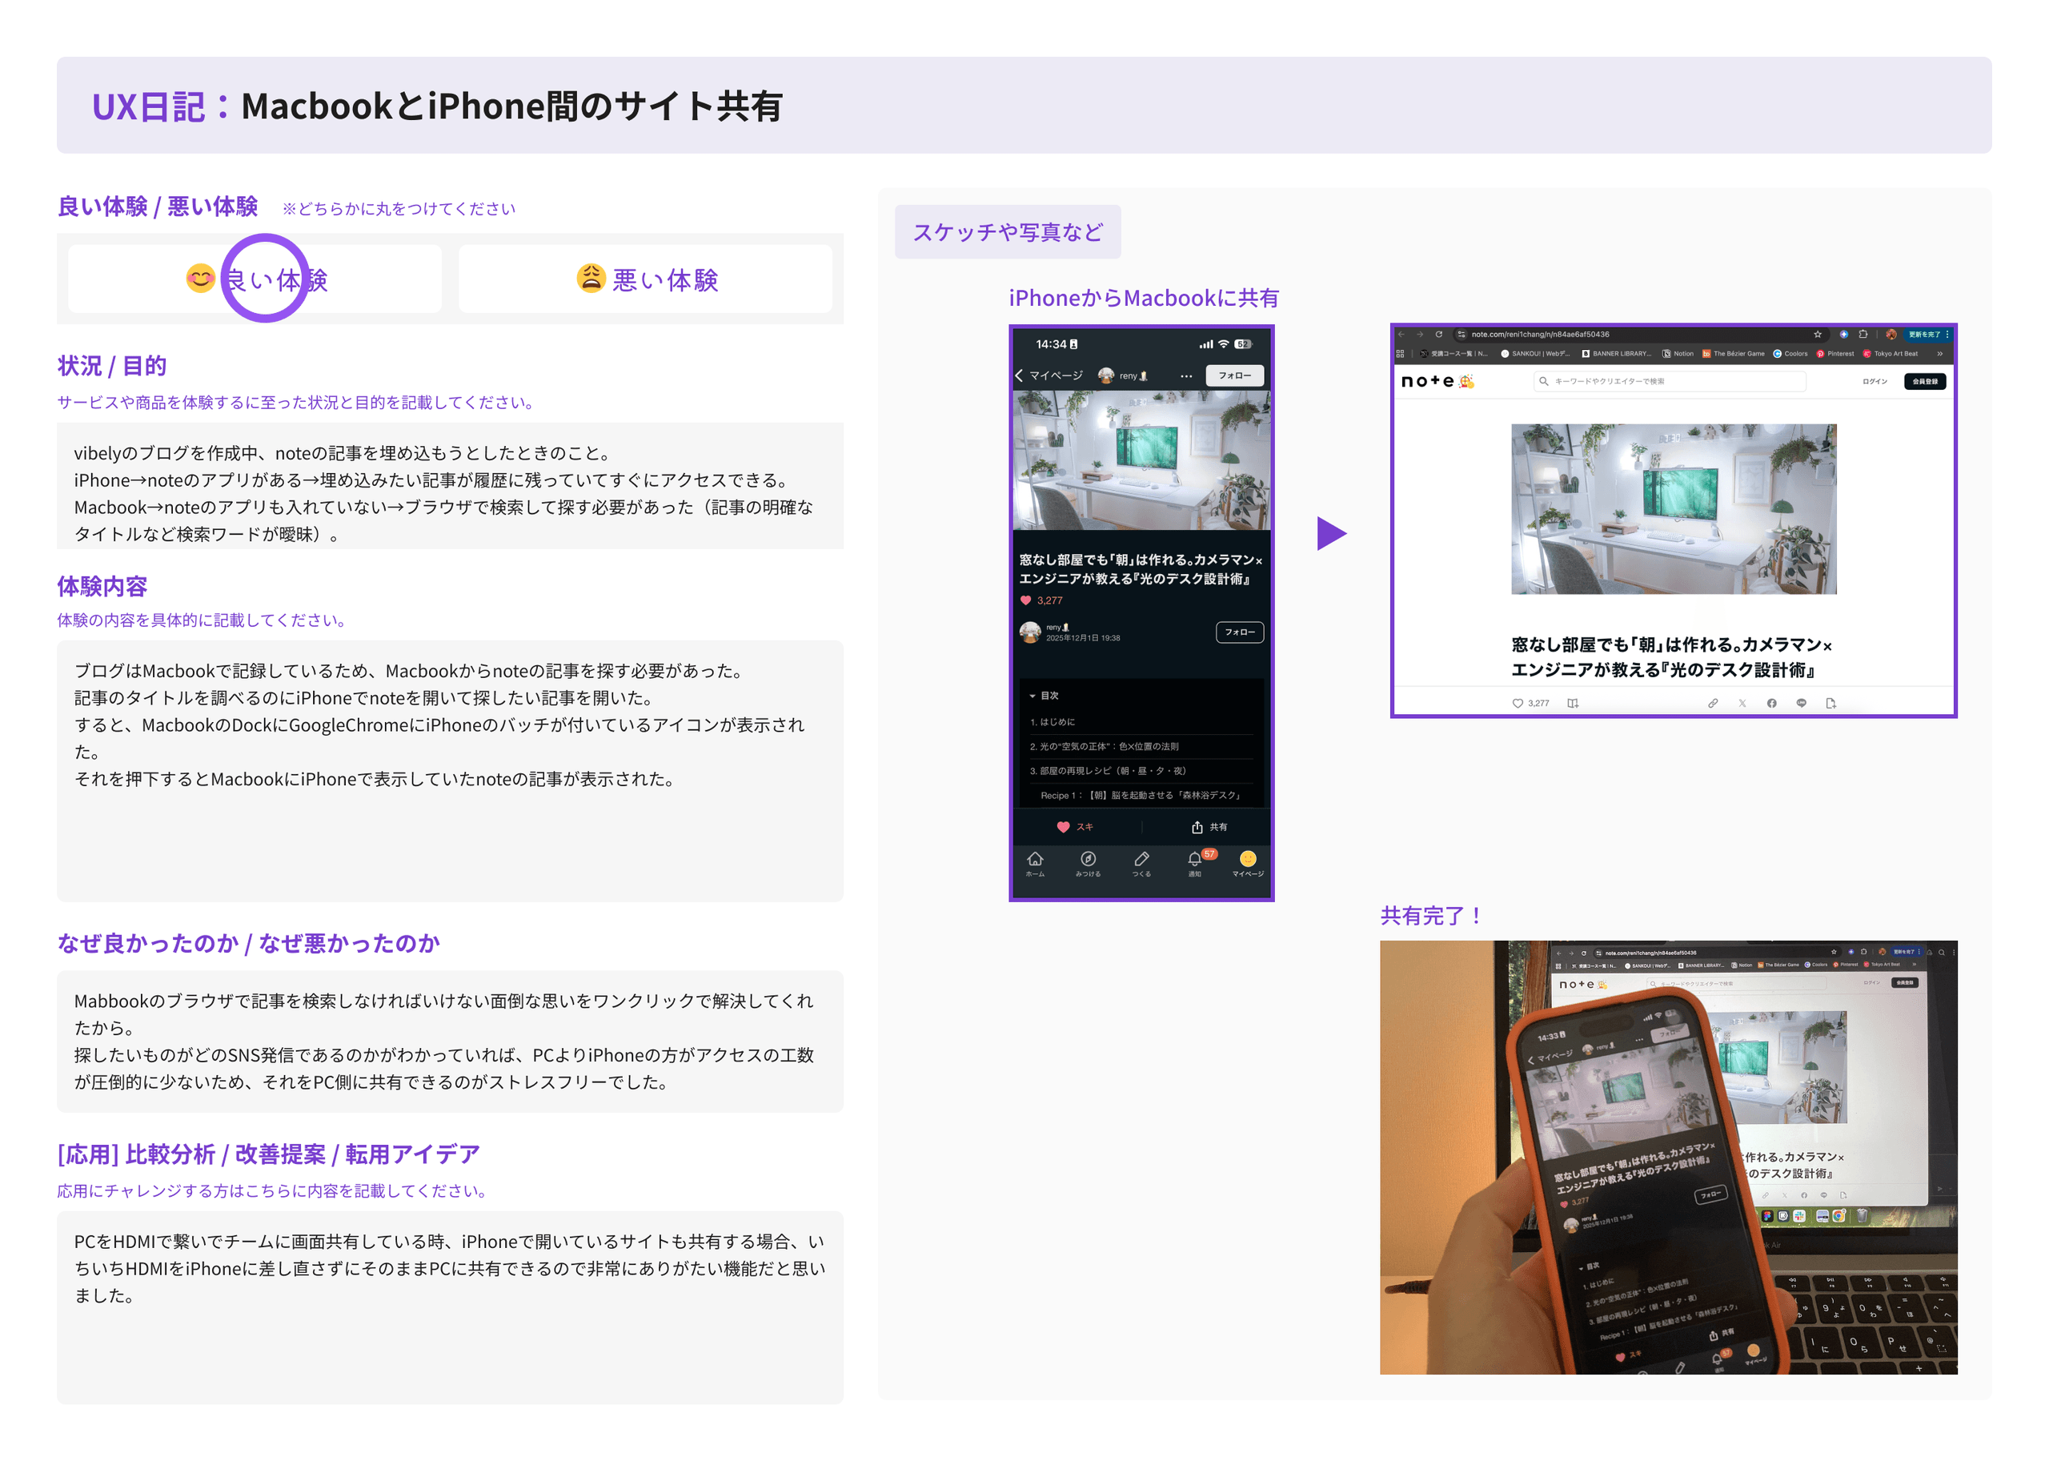Viewport: 2049px width, 1457px height.
Task: Open Notion bookmark in Chrome bookmarks bar
Action: coord(1678,354)
